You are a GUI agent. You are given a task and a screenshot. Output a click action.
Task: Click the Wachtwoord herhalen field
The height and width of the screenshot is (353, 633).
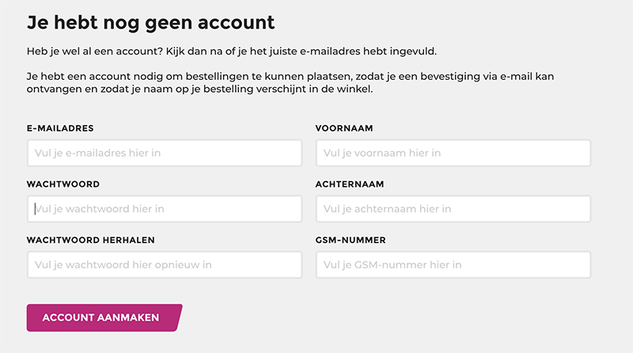tap(164, 264)
